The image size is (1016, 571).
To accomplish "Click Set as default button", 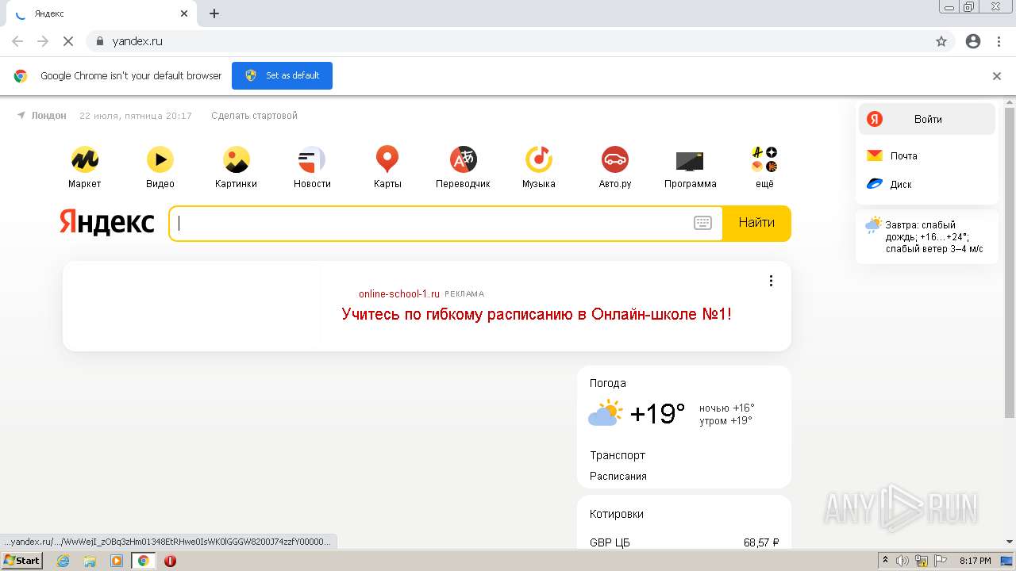I will [282, 75].
